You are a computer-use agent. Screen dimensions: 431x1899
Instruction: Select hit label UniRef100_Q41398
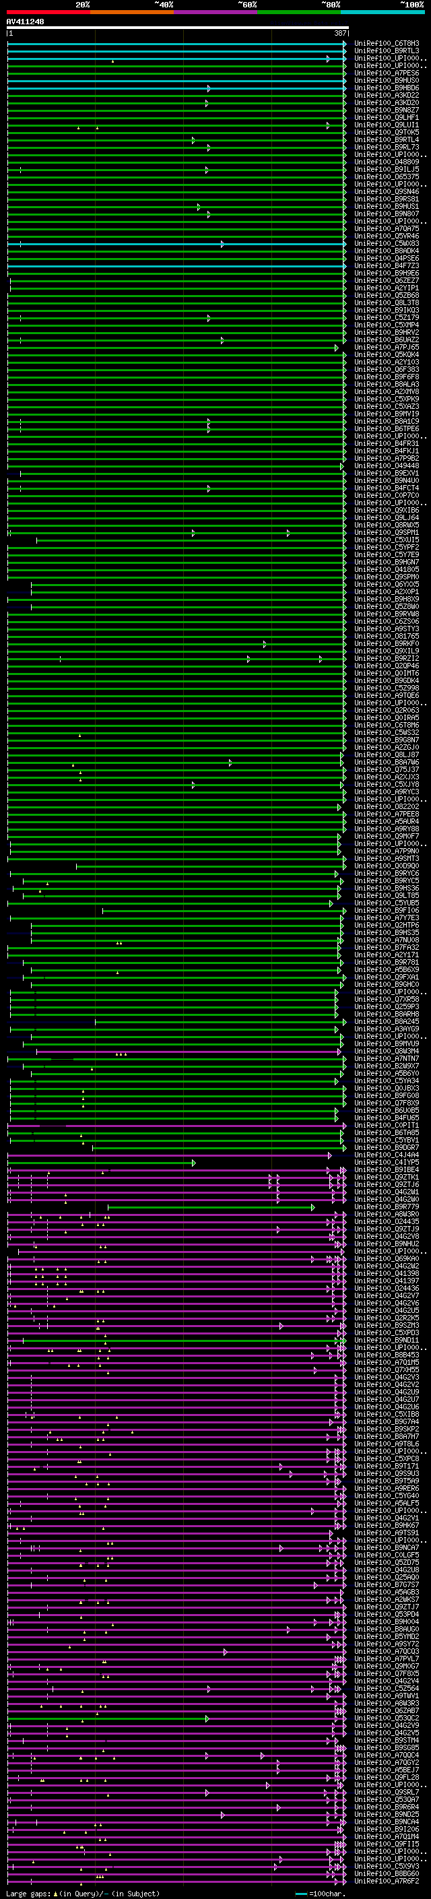(387, 1274)
